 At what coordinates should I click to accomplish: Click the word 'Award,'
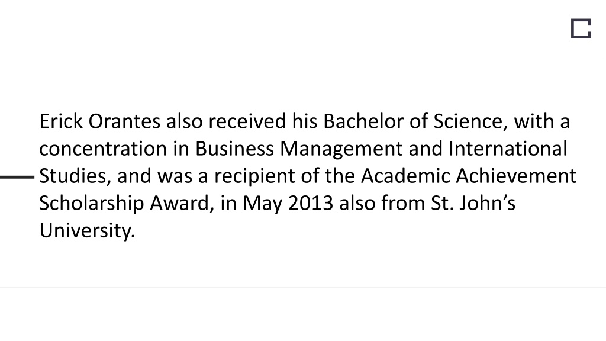182,204
